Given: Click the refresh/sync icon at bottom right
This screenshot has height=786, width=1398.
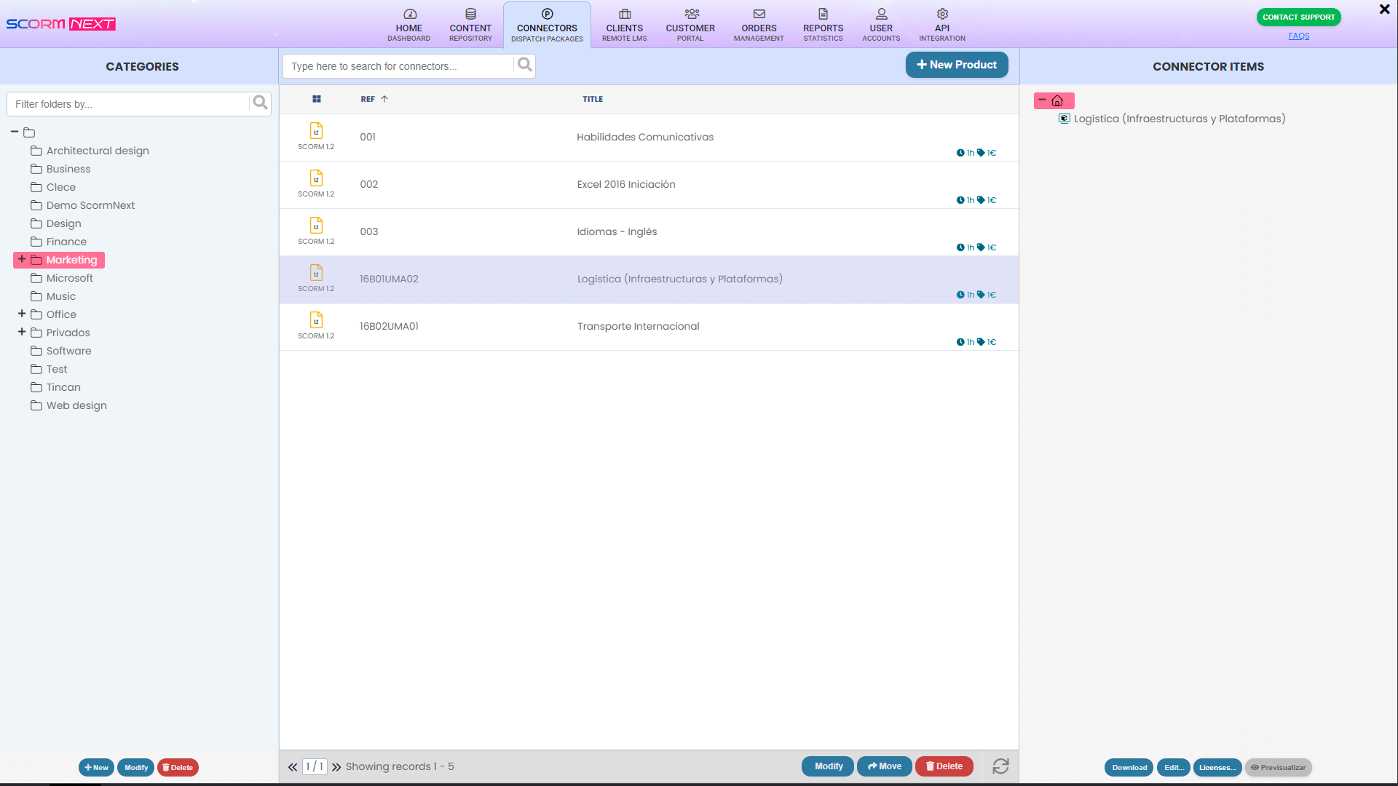Looking at the screenshot, I should click(1000, 766).
